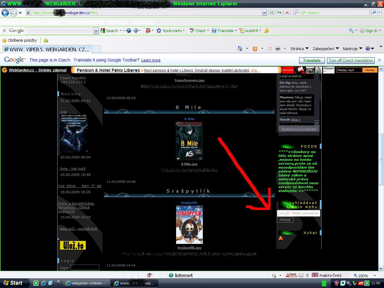Click the orange Hledej button
Screen dimensions: 384x288
(x=370, y=70)
